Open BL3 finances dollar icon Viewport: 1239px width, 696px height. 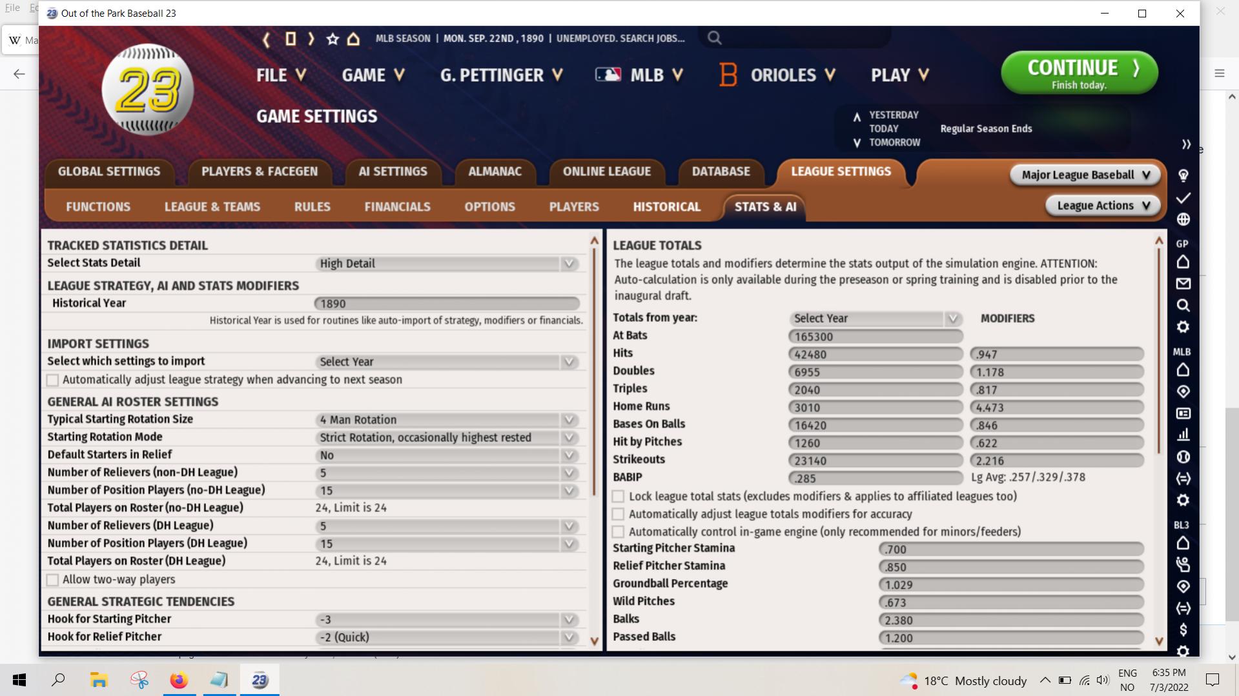point(1183,630)
